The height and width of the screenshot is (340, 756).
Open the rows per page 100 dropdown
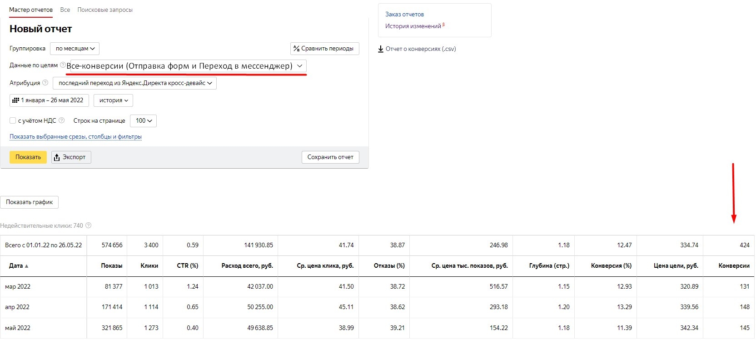pos(143,121)
